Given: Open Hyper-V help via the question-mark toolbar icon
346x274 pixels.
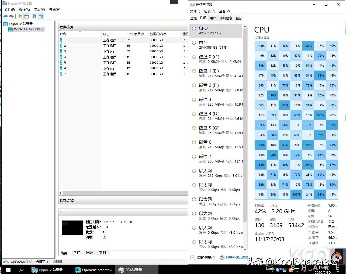Looking at the screenshot, I should tap(34, 16).
